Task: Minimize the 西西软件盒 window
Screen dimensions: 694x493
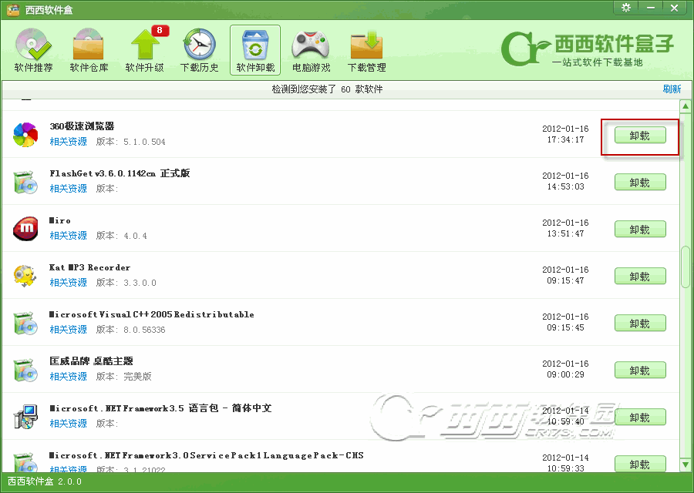Action: click(x=651, y=8)
